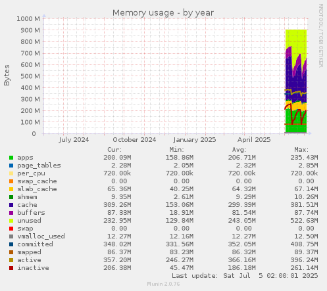Viewport: 327px width, 291px height.
Task: Click the vmalloc_used gray legend swatch
Action: [x=11, y=236]
